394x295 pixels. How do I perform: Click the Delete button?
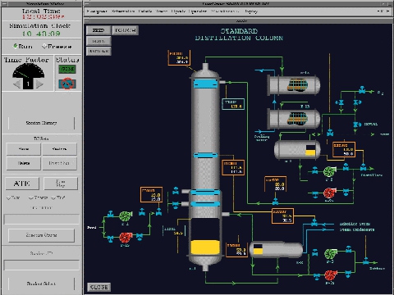coord(24,163)
